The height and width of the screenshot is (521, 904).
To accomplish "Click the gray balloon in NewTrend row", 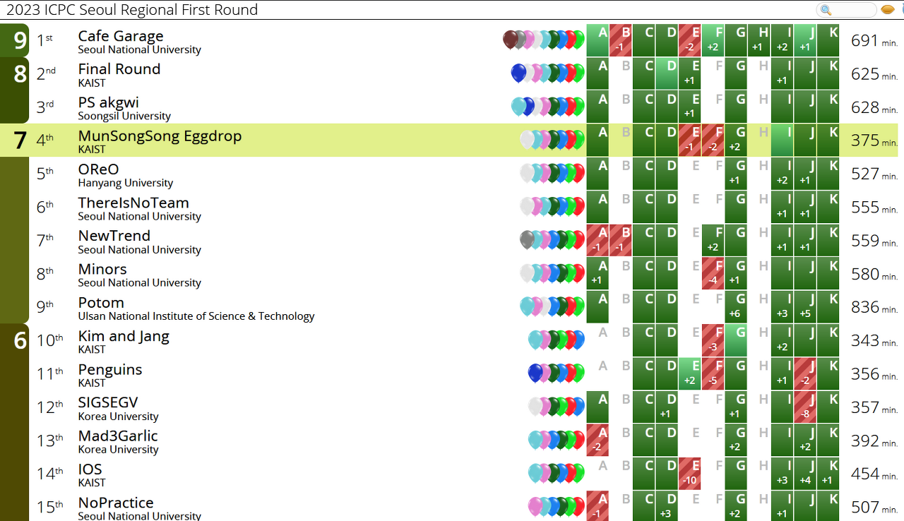I will 527,239.
